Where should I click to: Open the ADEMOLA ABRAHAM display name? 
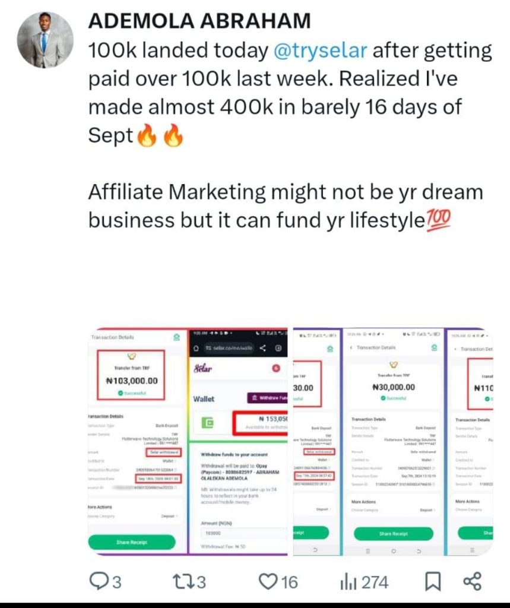(199, 21)
